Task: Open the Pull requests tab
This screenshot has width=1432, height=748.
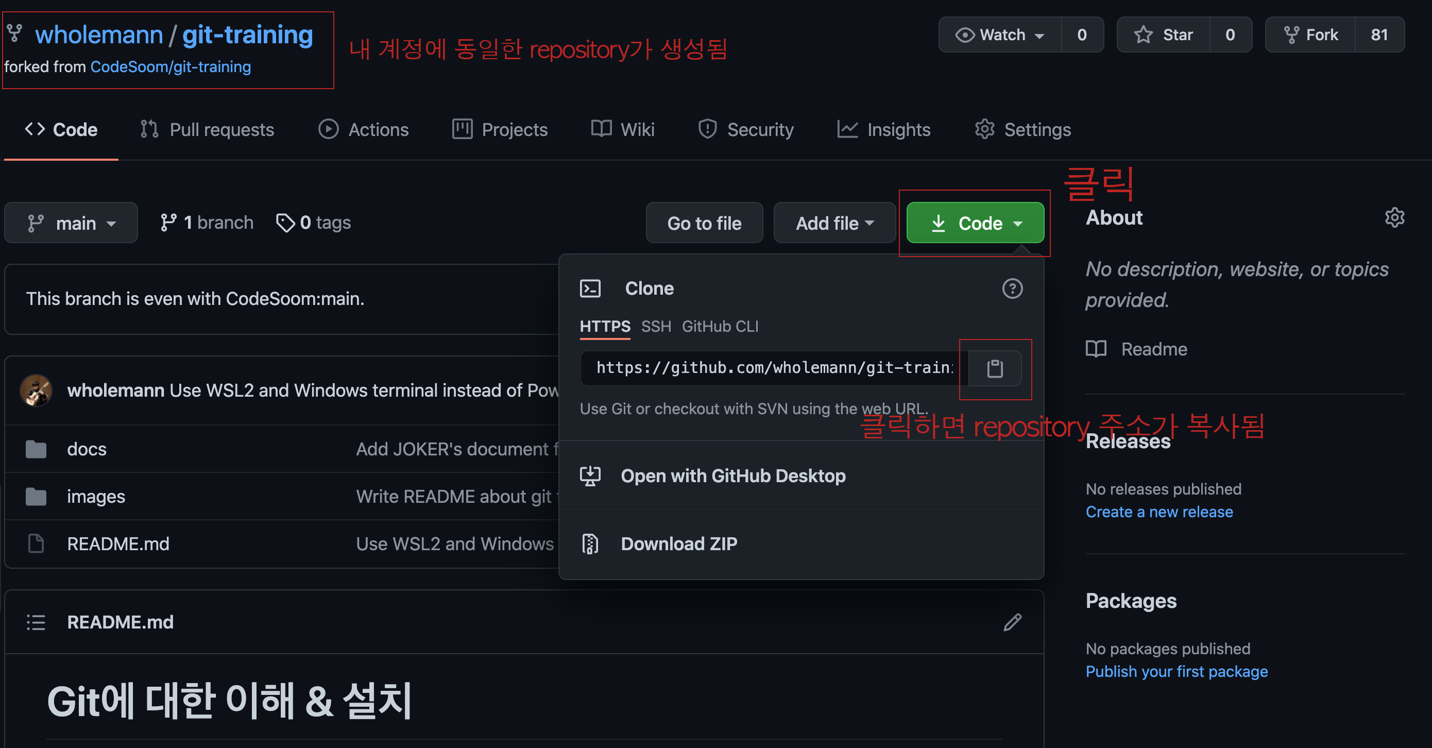Action: 207,130
